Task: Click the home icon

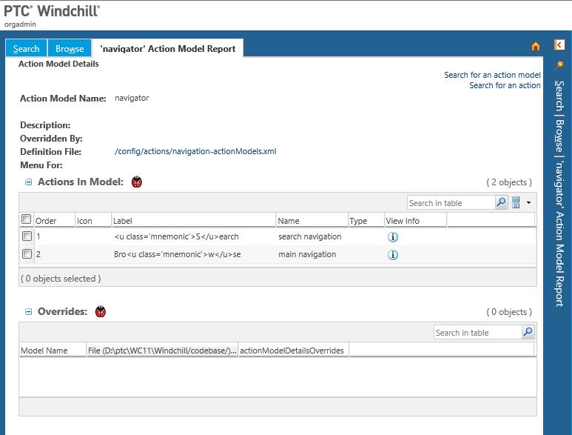Action: [535, 46]
